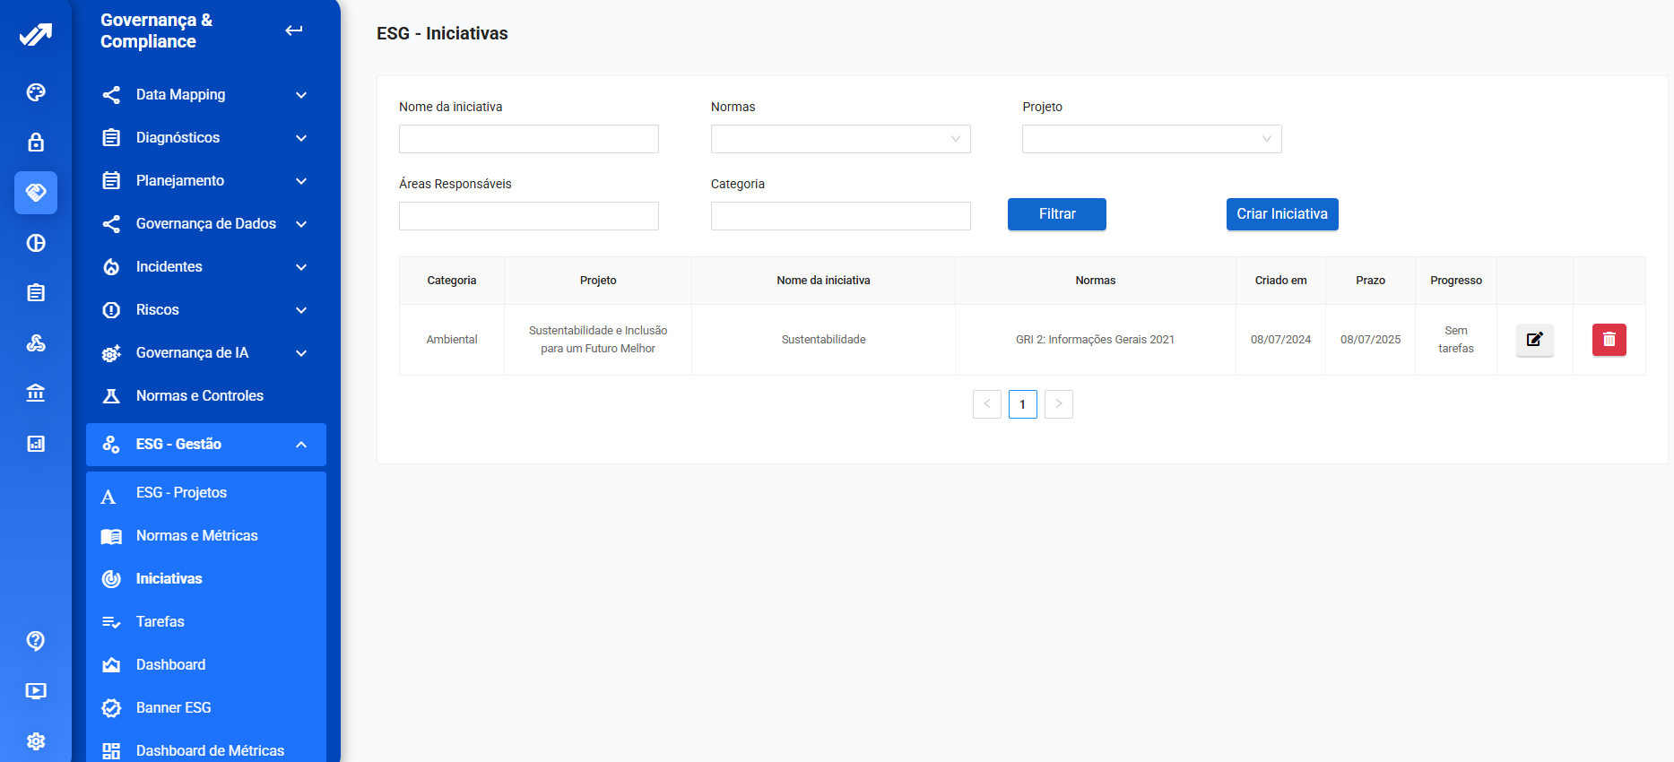Image resolution: width=1674 pixels, height=762 pixels.
Task: Go to Normas e Métricas page
Action: click(x=196, y=536)
